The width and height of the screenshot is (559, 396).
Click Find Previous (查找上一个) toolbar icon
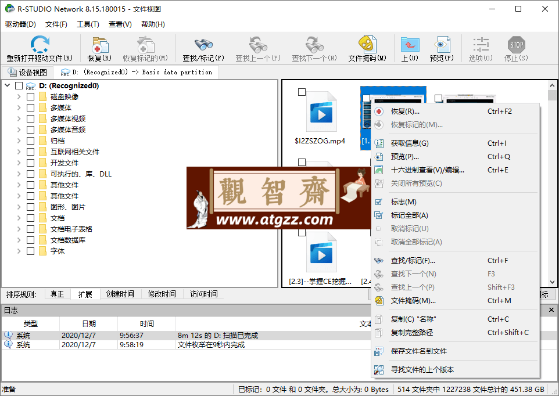click(x=258, y=45)
